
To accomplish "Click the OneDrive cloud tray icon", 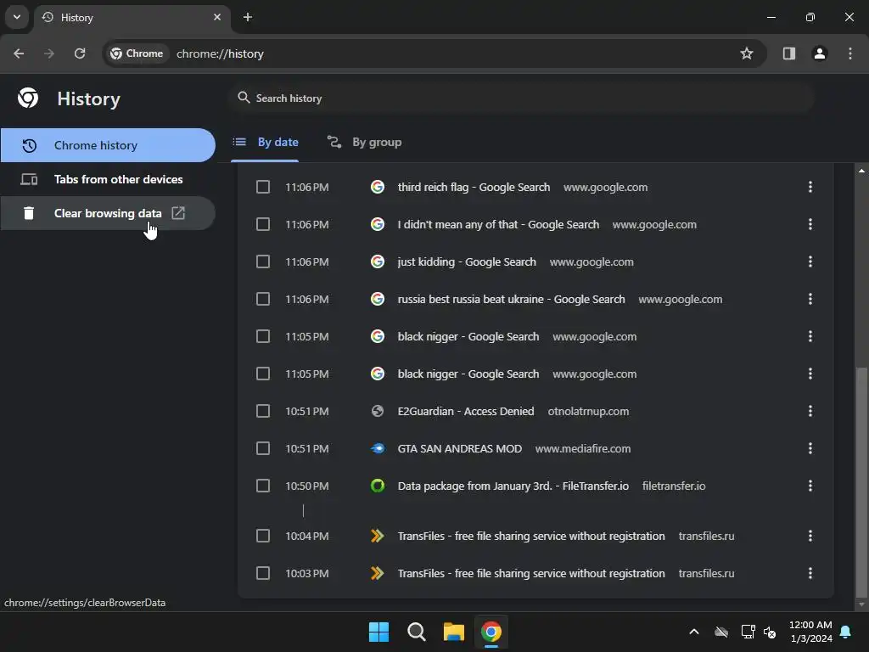I will (x=721, y=632).
